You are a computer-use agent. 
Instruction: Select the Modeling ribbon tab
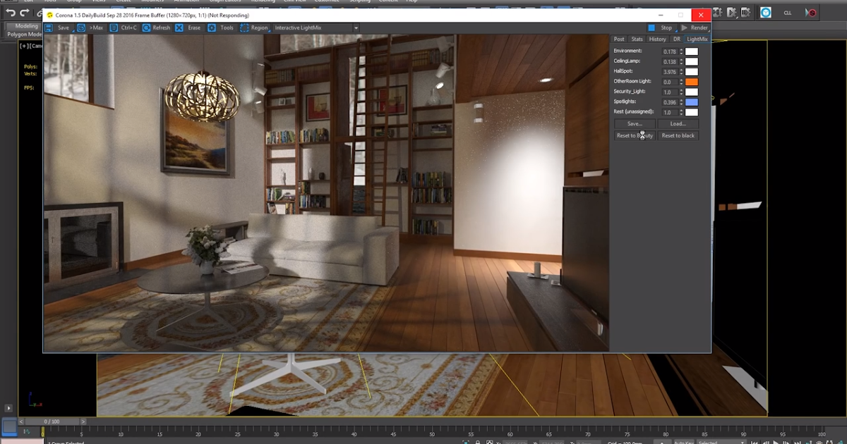27,26
